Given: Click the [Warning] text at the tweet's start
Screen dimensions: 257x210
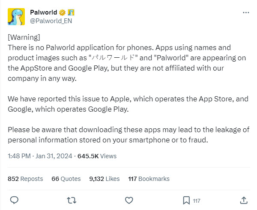Looking at the screenshot, I should 24,37.
